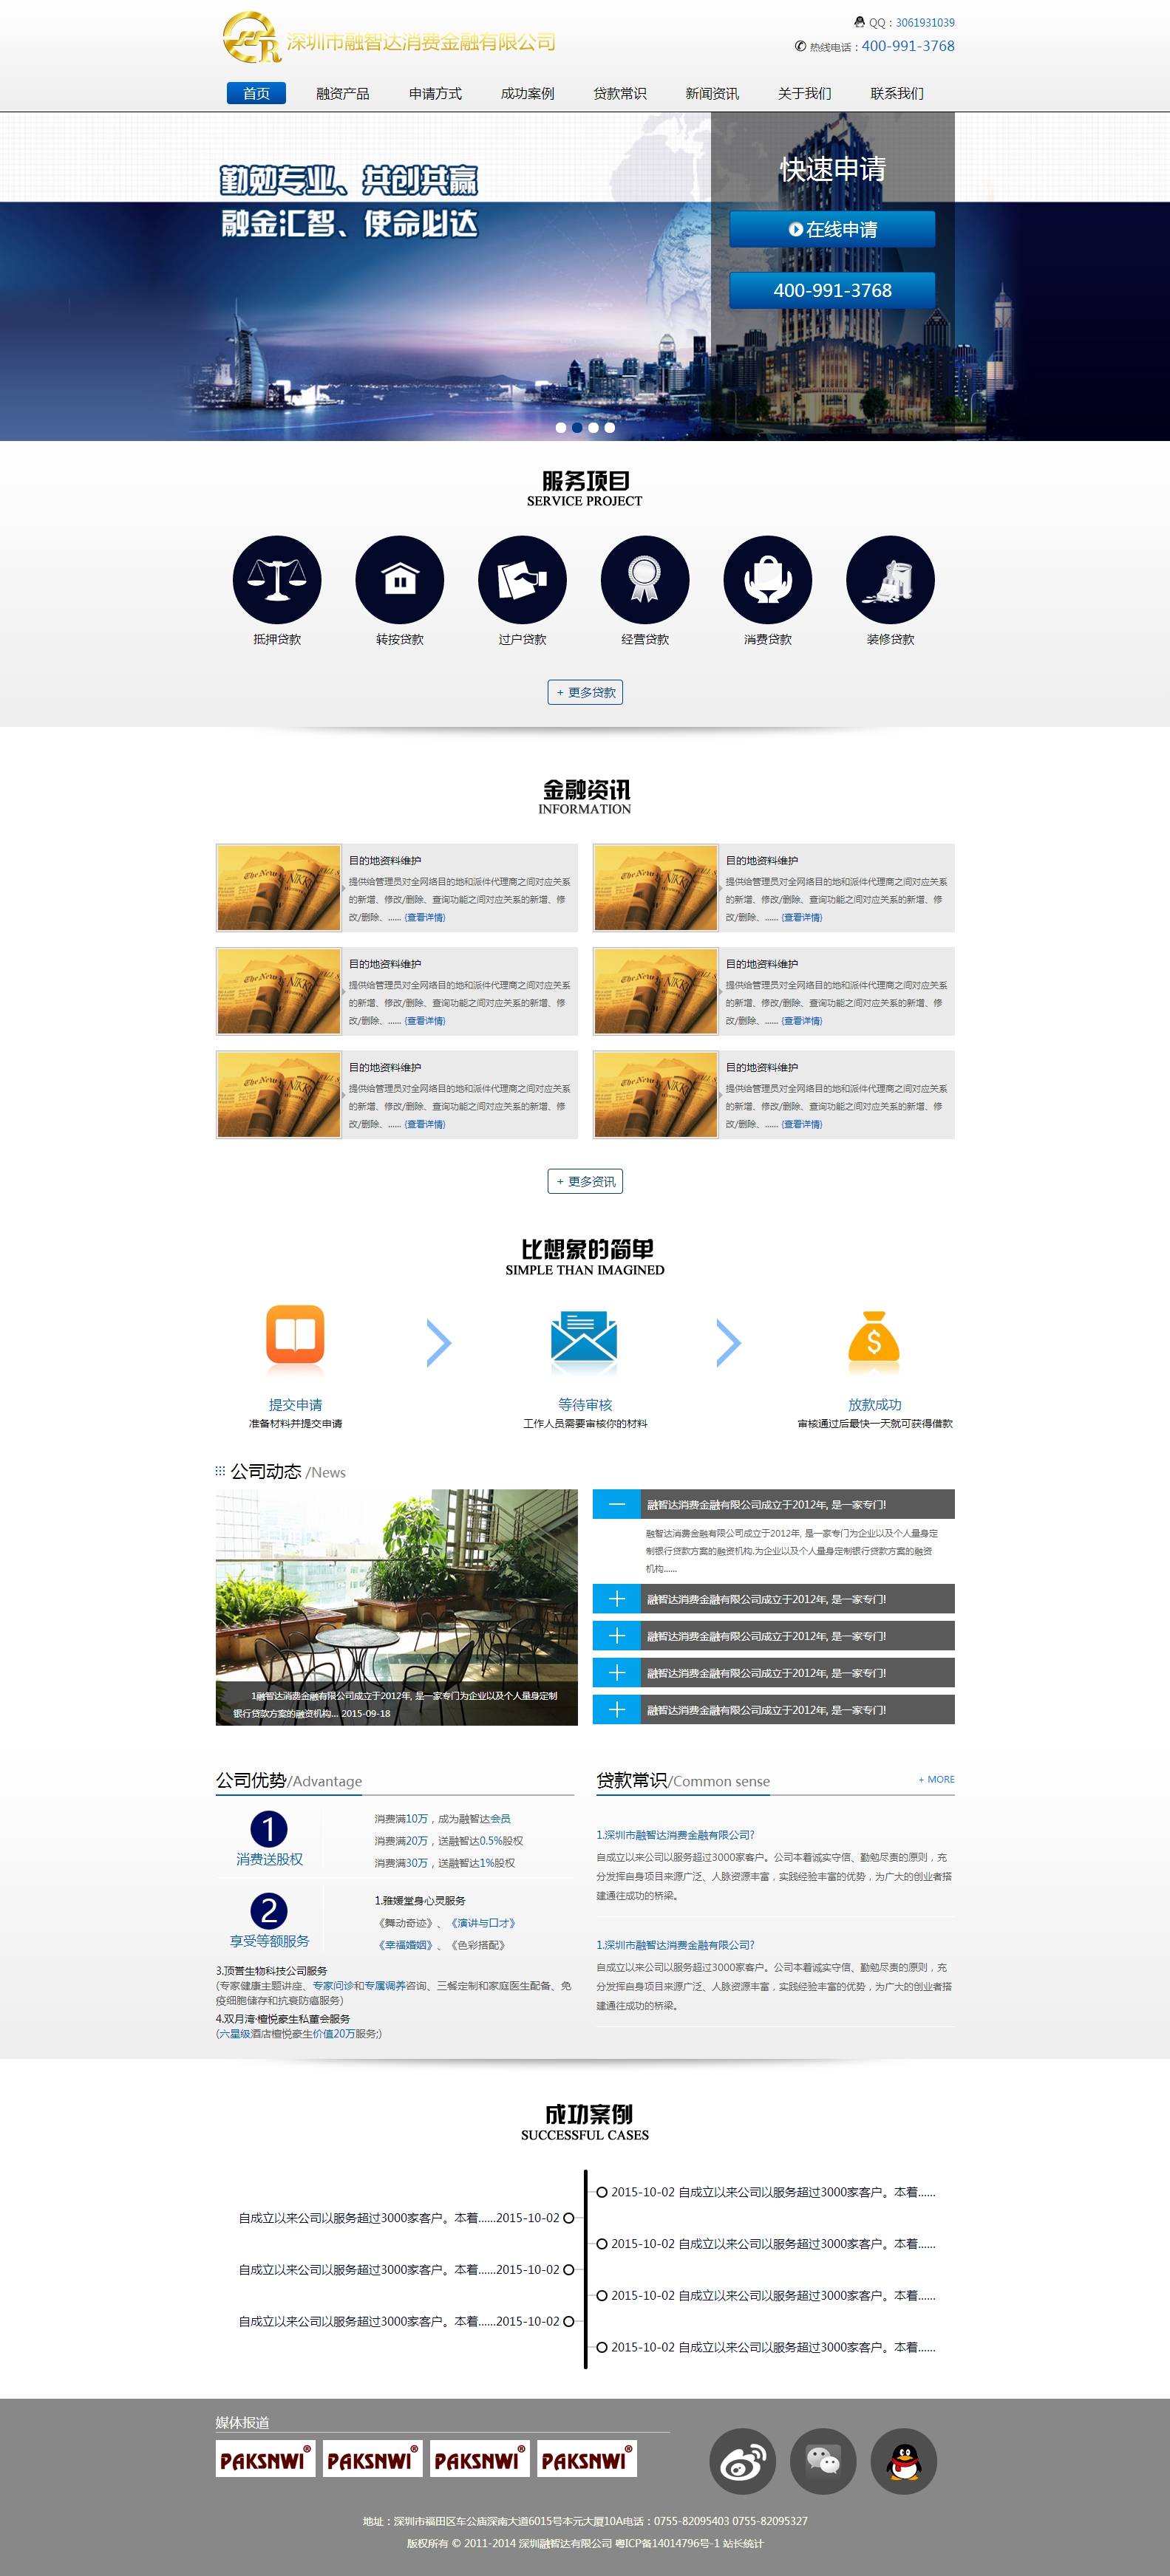Open the house icon for 转按贷款
Viewport: 1170px width, 2576px height.
399,580
